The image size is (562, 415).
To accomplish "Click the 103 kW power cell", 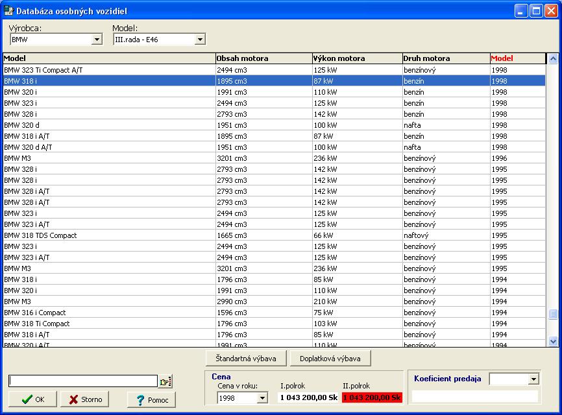I will [x=358, y=324].
